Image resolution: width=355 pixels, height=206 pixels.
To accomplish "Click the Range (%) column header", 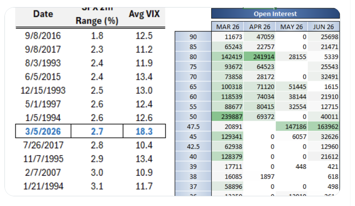I will 97,21.
